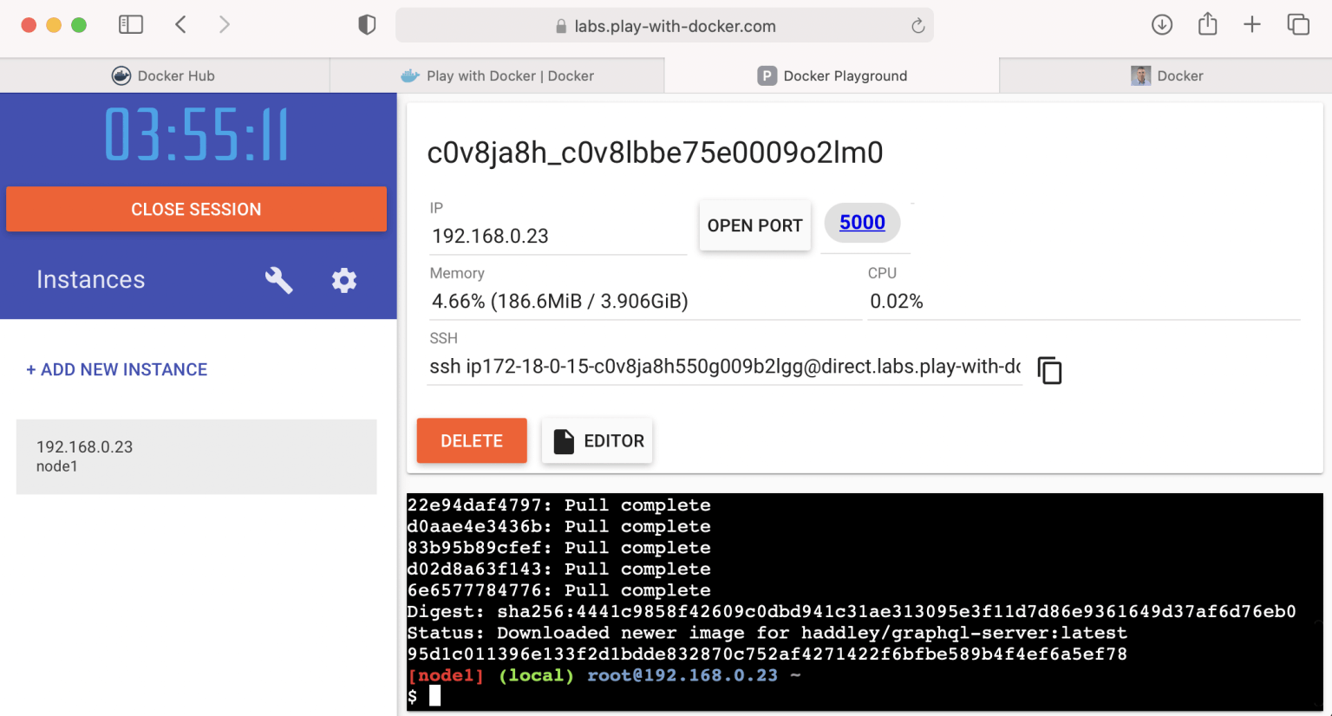This screenshot has width=1332, height=716.
Task: Minimize the Safari window with the yellow button
Action: coord(54,25)
